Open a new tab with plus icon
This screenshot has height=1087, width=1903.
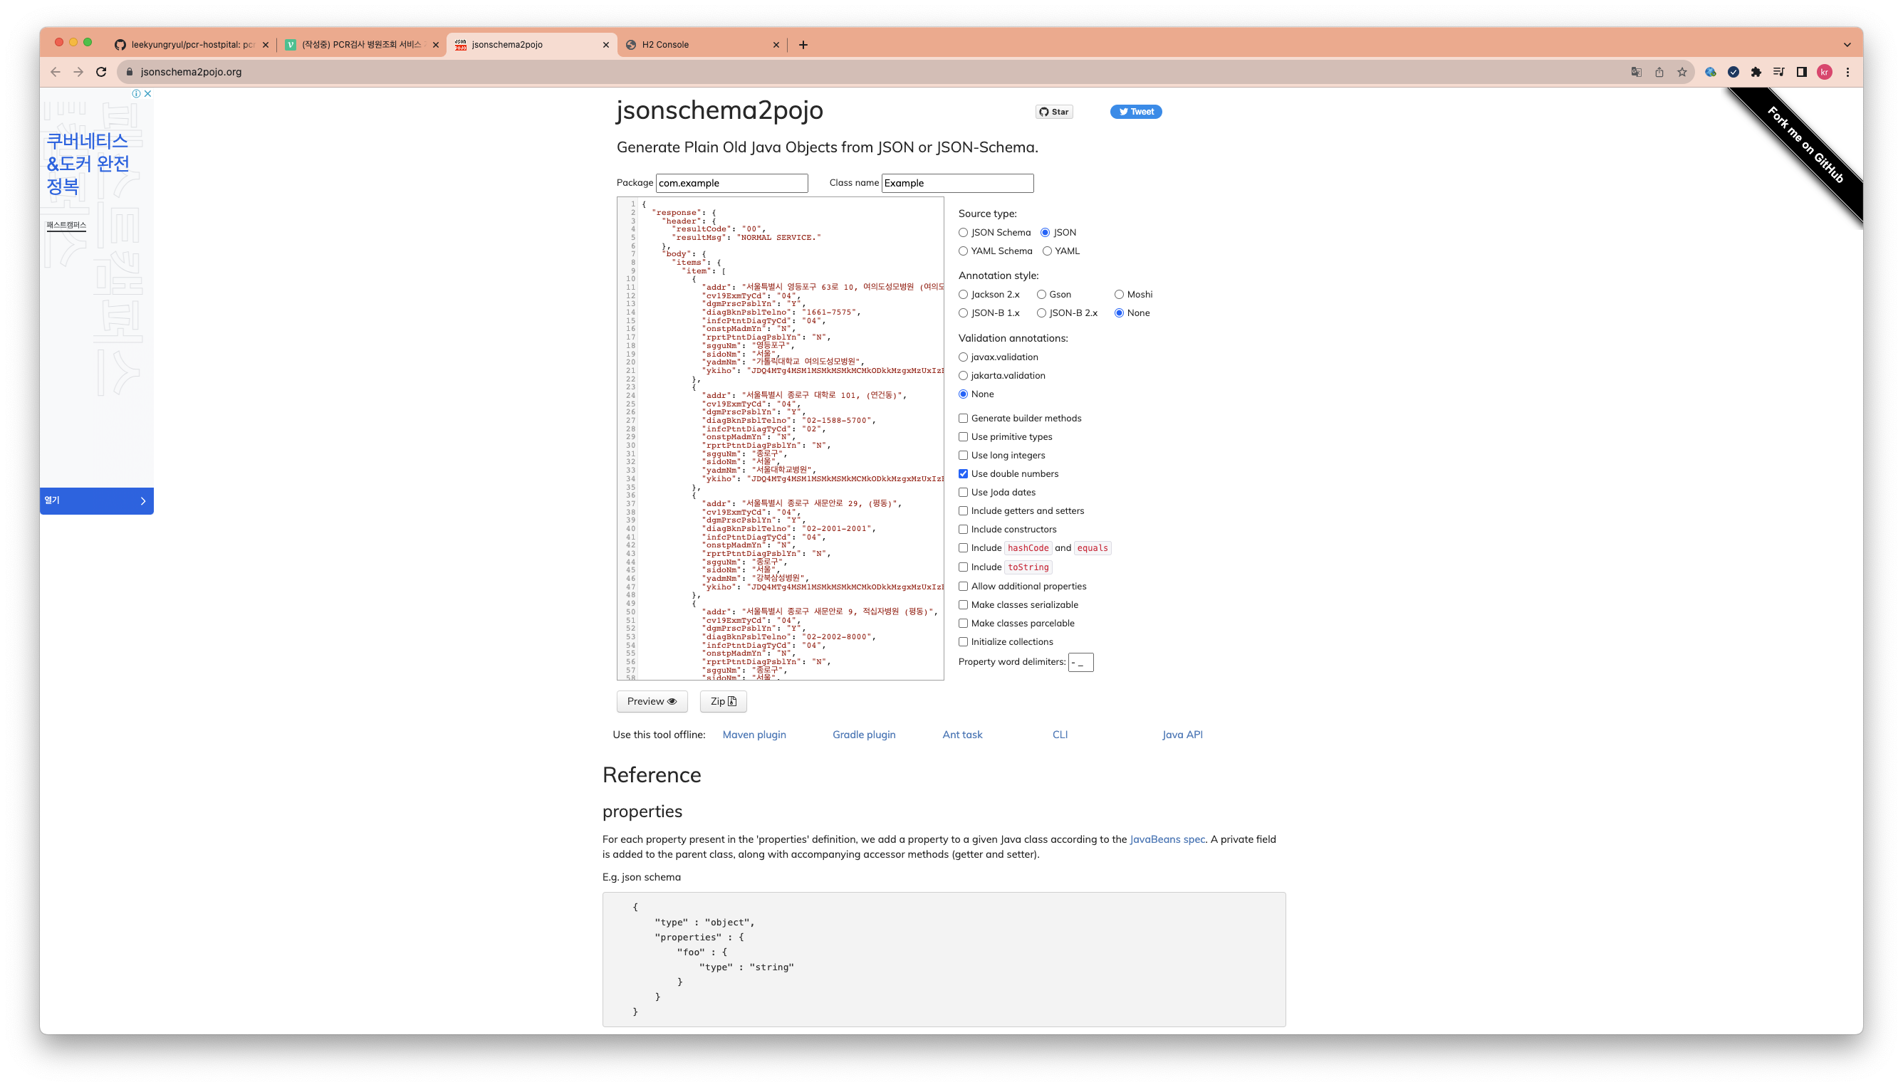pyautogui.click(x=803, y=45)
